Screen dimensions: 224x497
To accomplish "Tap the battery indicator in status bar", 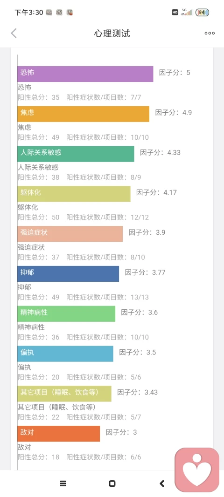I will pyautogui.click(x=202, y=13).
